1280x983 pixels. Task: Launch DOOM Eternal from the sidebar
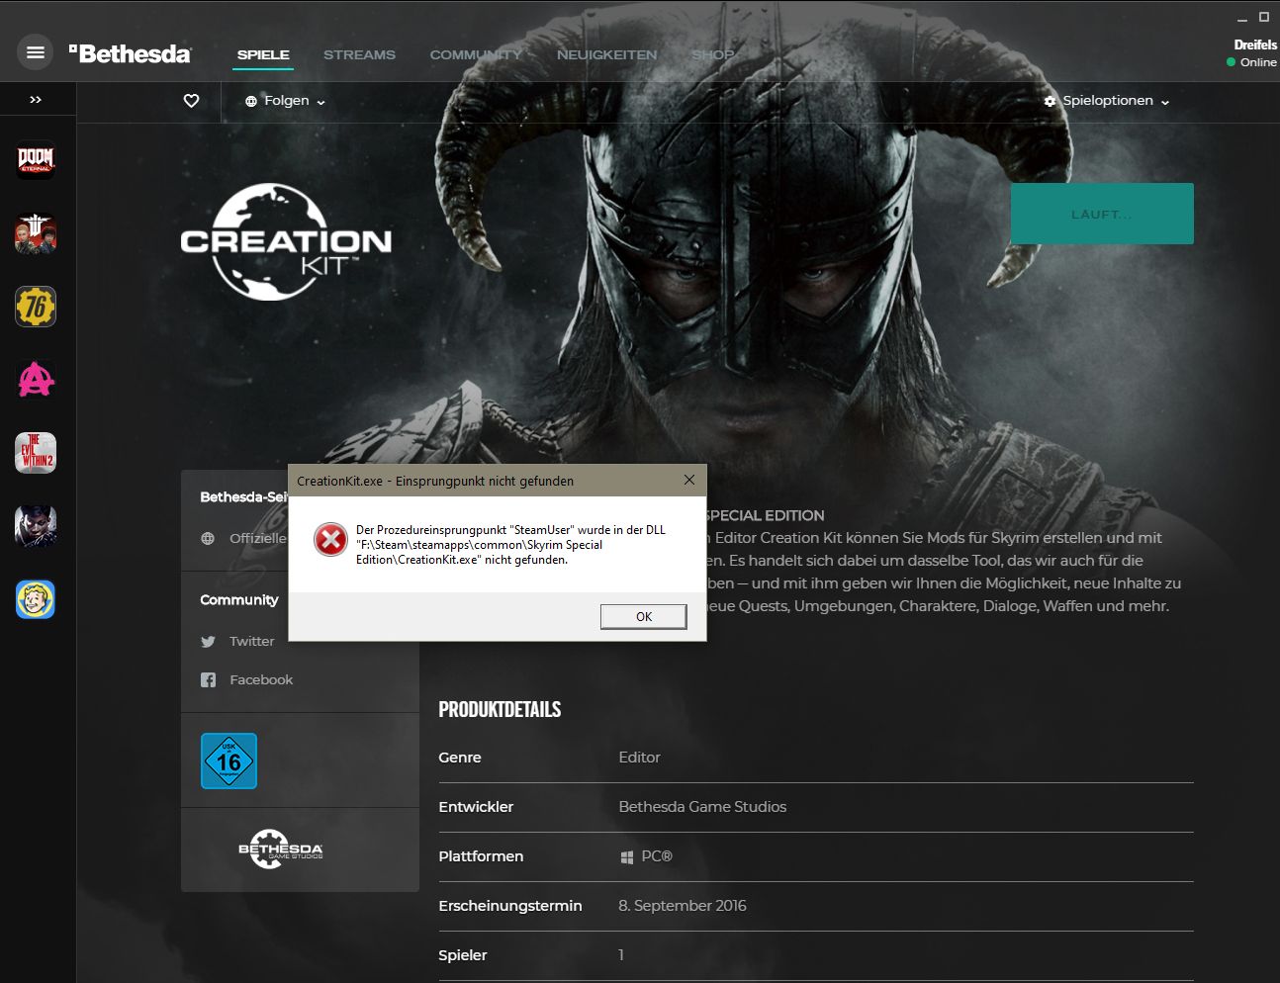tap(36, 160)
